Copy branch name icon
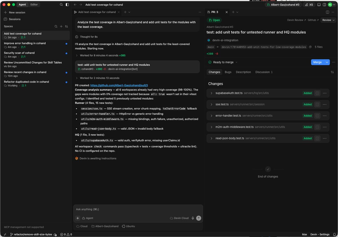Screen dimensions: 338x237 (x=310, y=47)
